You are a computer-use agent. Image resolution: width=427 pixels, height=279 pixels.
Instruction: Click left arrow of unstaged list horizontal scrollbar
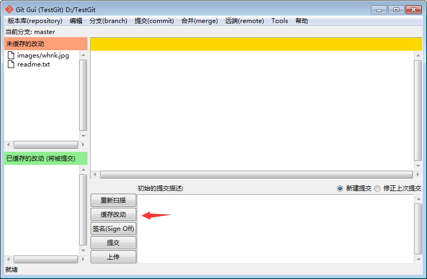(8, 144)
